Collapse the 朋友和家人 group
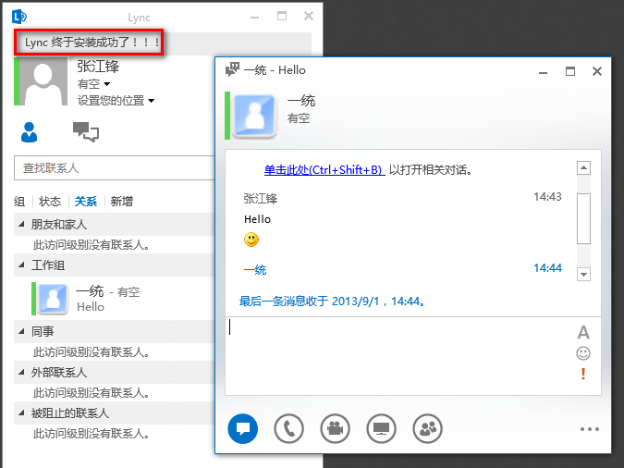Viewport: 624px width, 468px height. [x=21, y=224]
